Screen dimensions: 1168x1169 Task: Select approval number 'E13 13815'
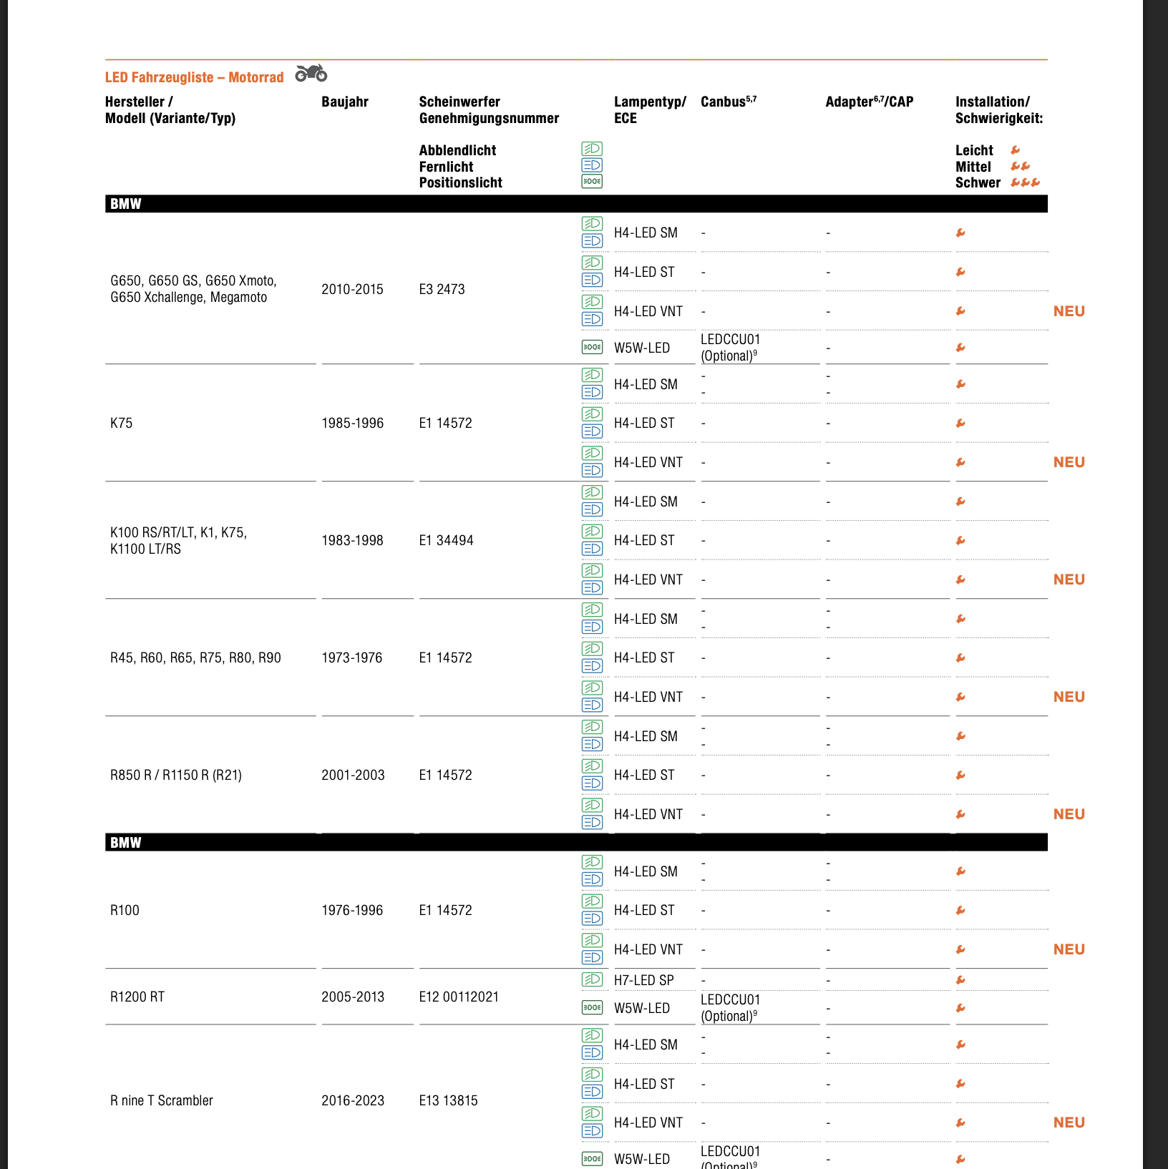coord(448,1100)
